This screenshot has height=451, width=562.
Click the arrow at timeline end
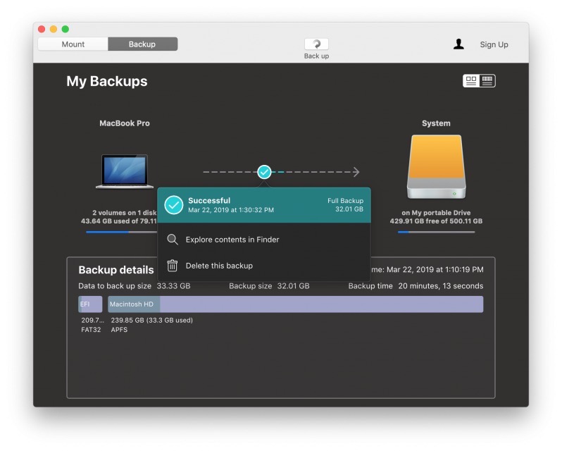(356, 172)
